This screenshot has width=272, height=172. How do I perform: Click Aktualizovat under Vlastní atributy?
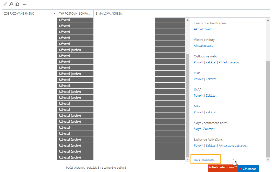pyautogui.click(x=203, y=46)
